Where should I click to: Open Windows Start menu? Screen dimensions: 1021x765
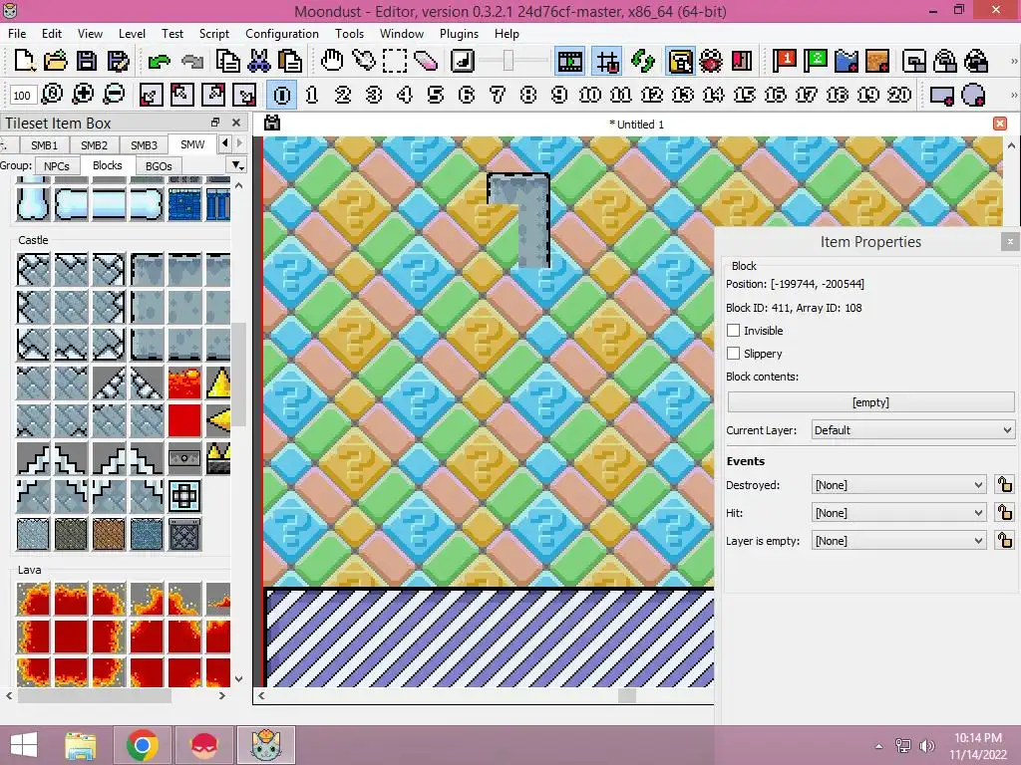(24, 745)
